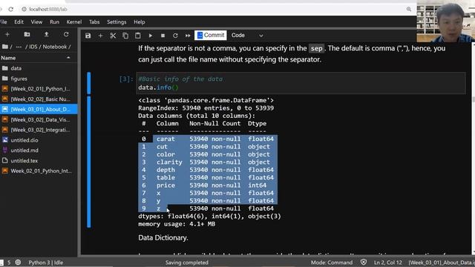Open the Edit menu

click(x=19, y=22)
